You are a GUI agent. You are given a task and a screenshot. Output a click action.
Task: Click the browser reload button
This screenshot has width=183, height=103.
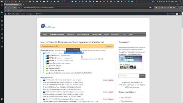12,8
